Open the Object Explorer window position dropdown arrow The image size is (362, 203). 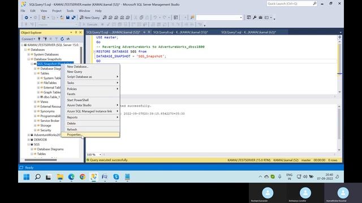71,33
